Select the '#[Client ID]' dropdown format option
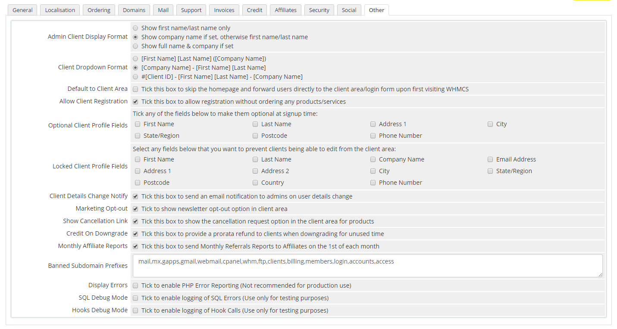617x329 pixels. click(x=136, y=77)
